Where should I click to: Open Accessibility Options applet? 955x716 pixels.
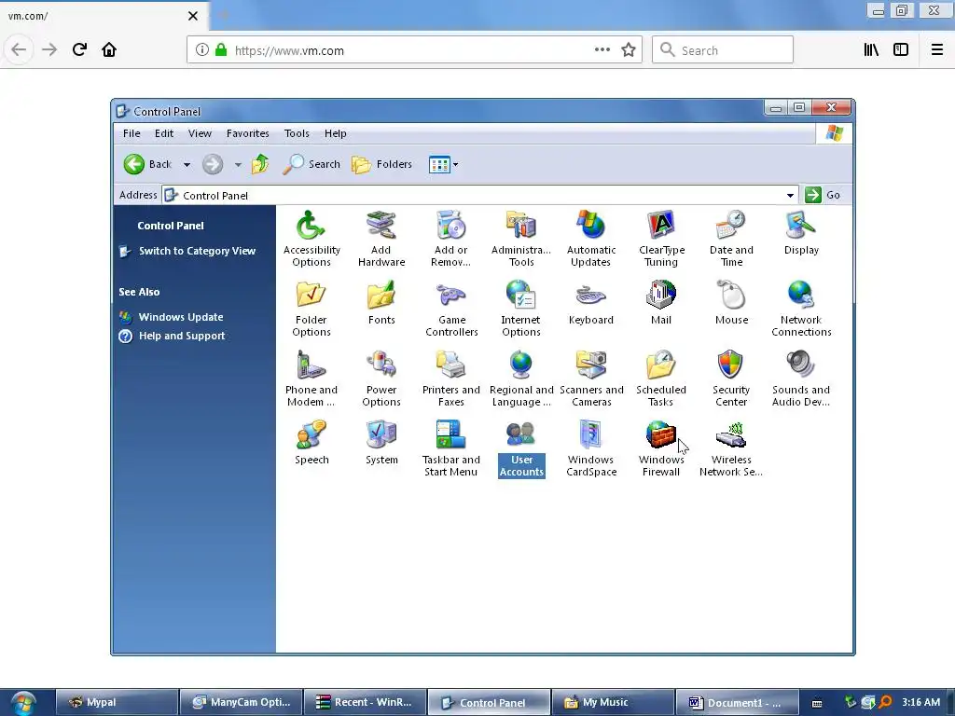pos(311,239)
